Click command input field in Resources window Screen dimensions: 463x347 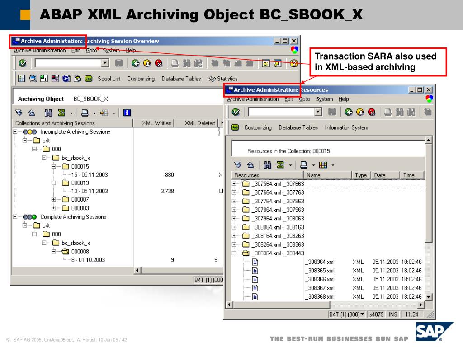pyautogui.click(x=281, y=112)
